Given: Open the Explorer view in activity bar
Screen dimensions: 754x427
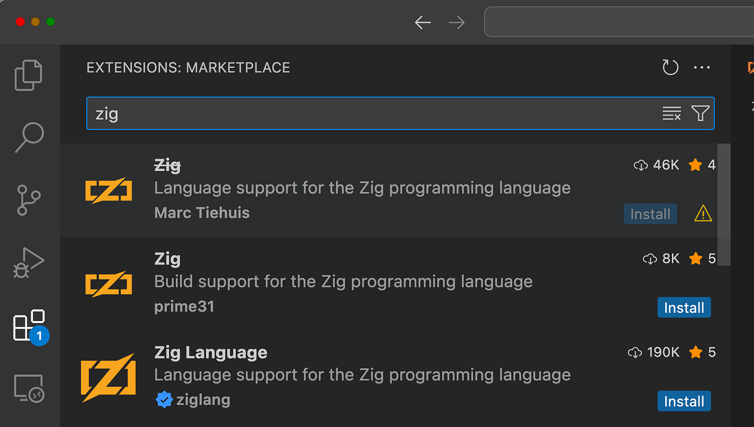Looking at the screenshot, I should point(29,75).
